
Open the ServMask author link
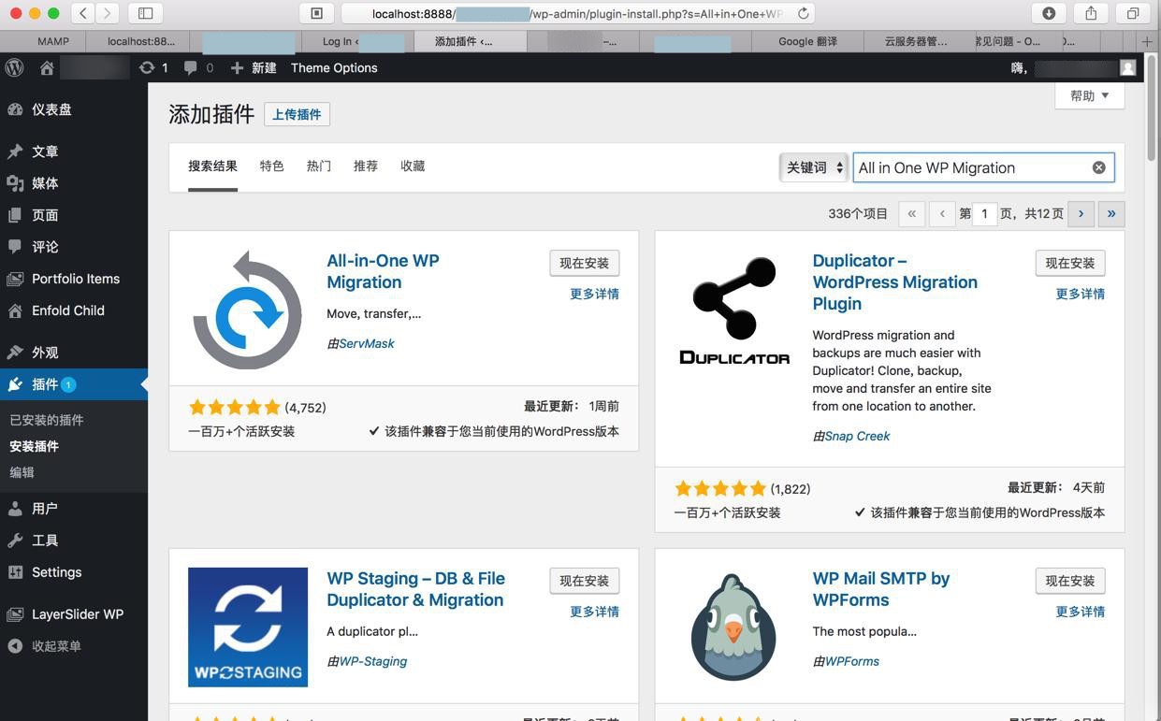366,343
